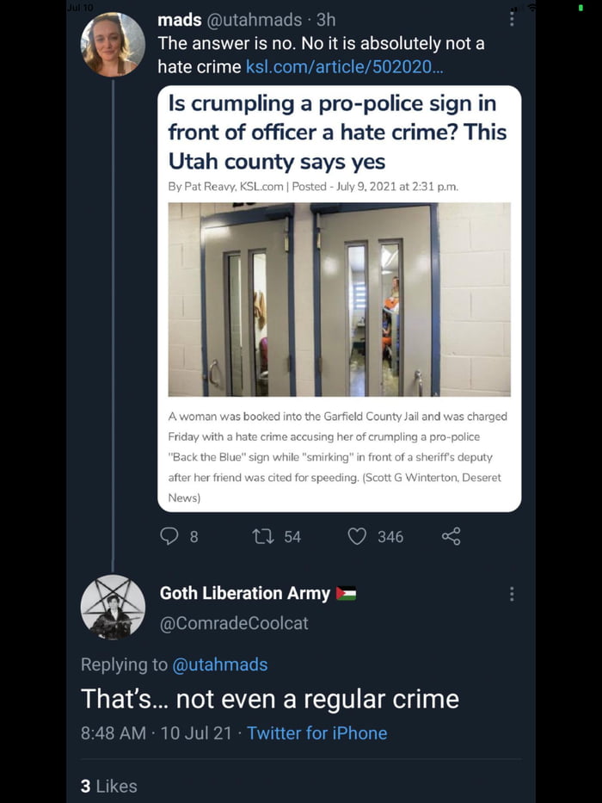View the 3 Likes list
Screen dimensions: 602x803
108,786
